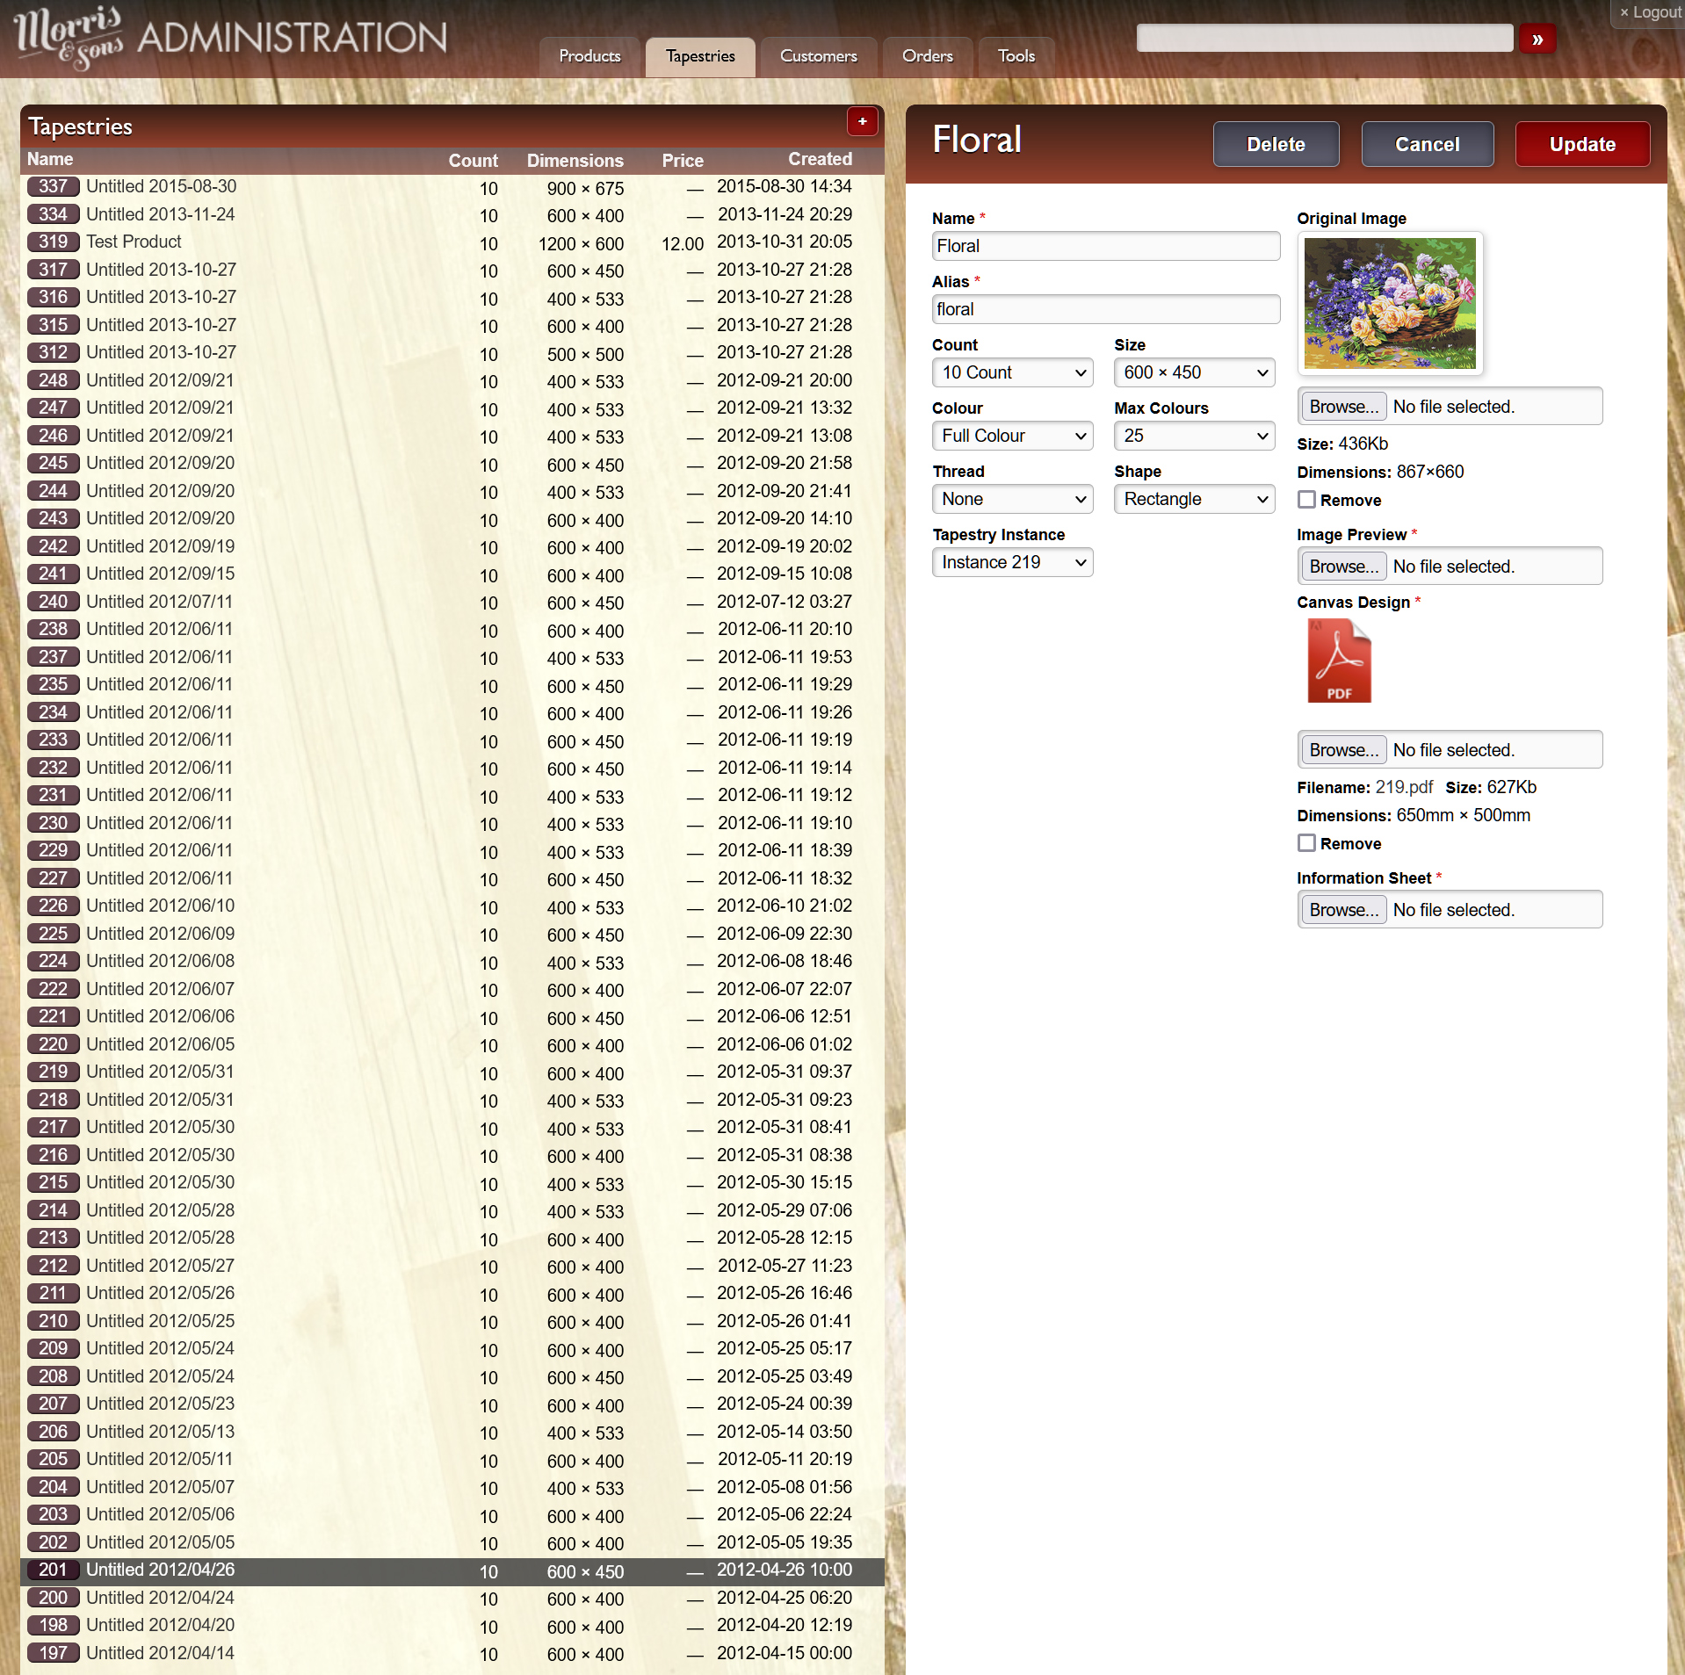This screenshot has height=1675, width=1685.
Task: Open the Tapestry Instance dropdown
Action: pos(1012,562)
